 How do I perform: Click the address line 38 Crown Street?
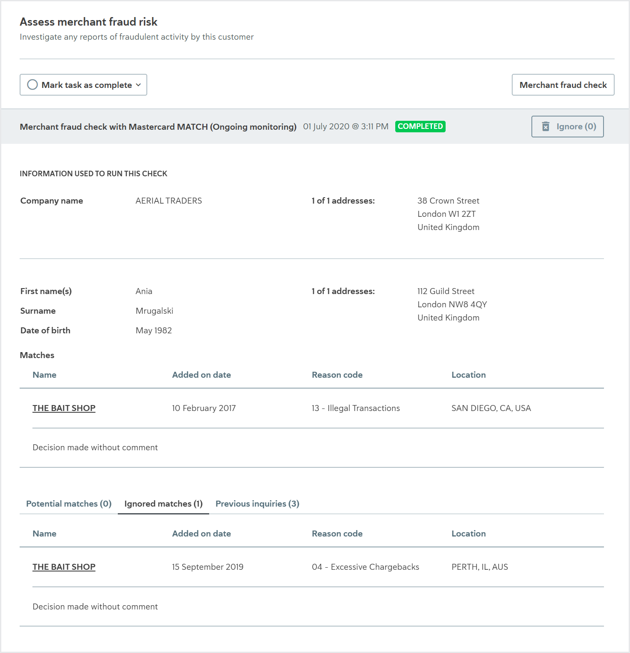click(448, 201)
